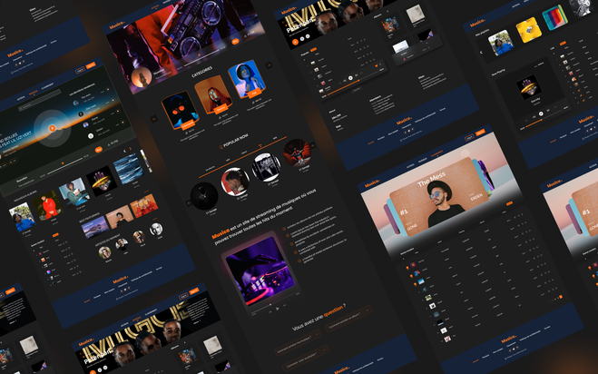Viewport: 598px width, 374px height.
Task: Click the first round artist avatar in Artistes du moment
Action: coord(105,252)
